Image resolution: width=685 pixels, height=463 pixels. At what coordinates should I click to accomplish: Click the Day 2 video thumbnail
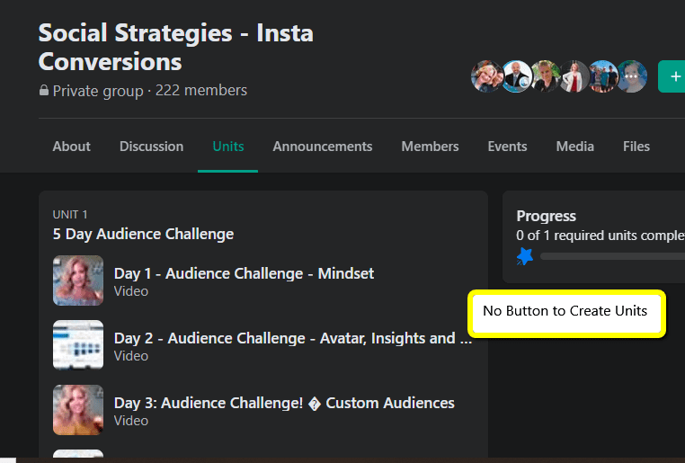(78, 345)
